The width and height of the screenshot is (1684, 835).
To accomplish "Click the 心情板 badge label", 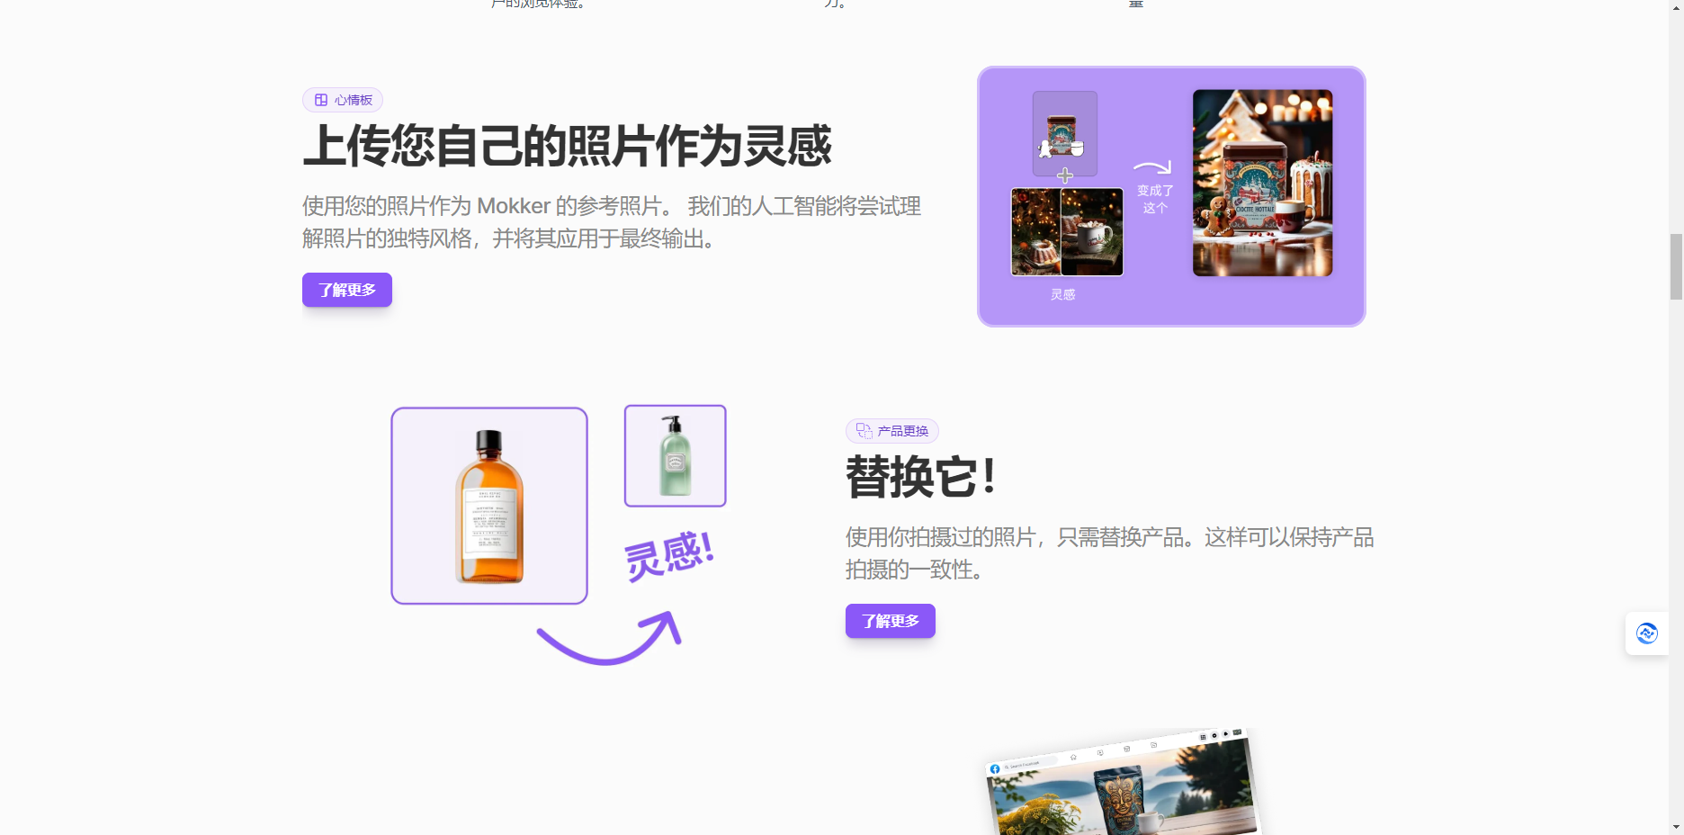I will tap(342, 100).
